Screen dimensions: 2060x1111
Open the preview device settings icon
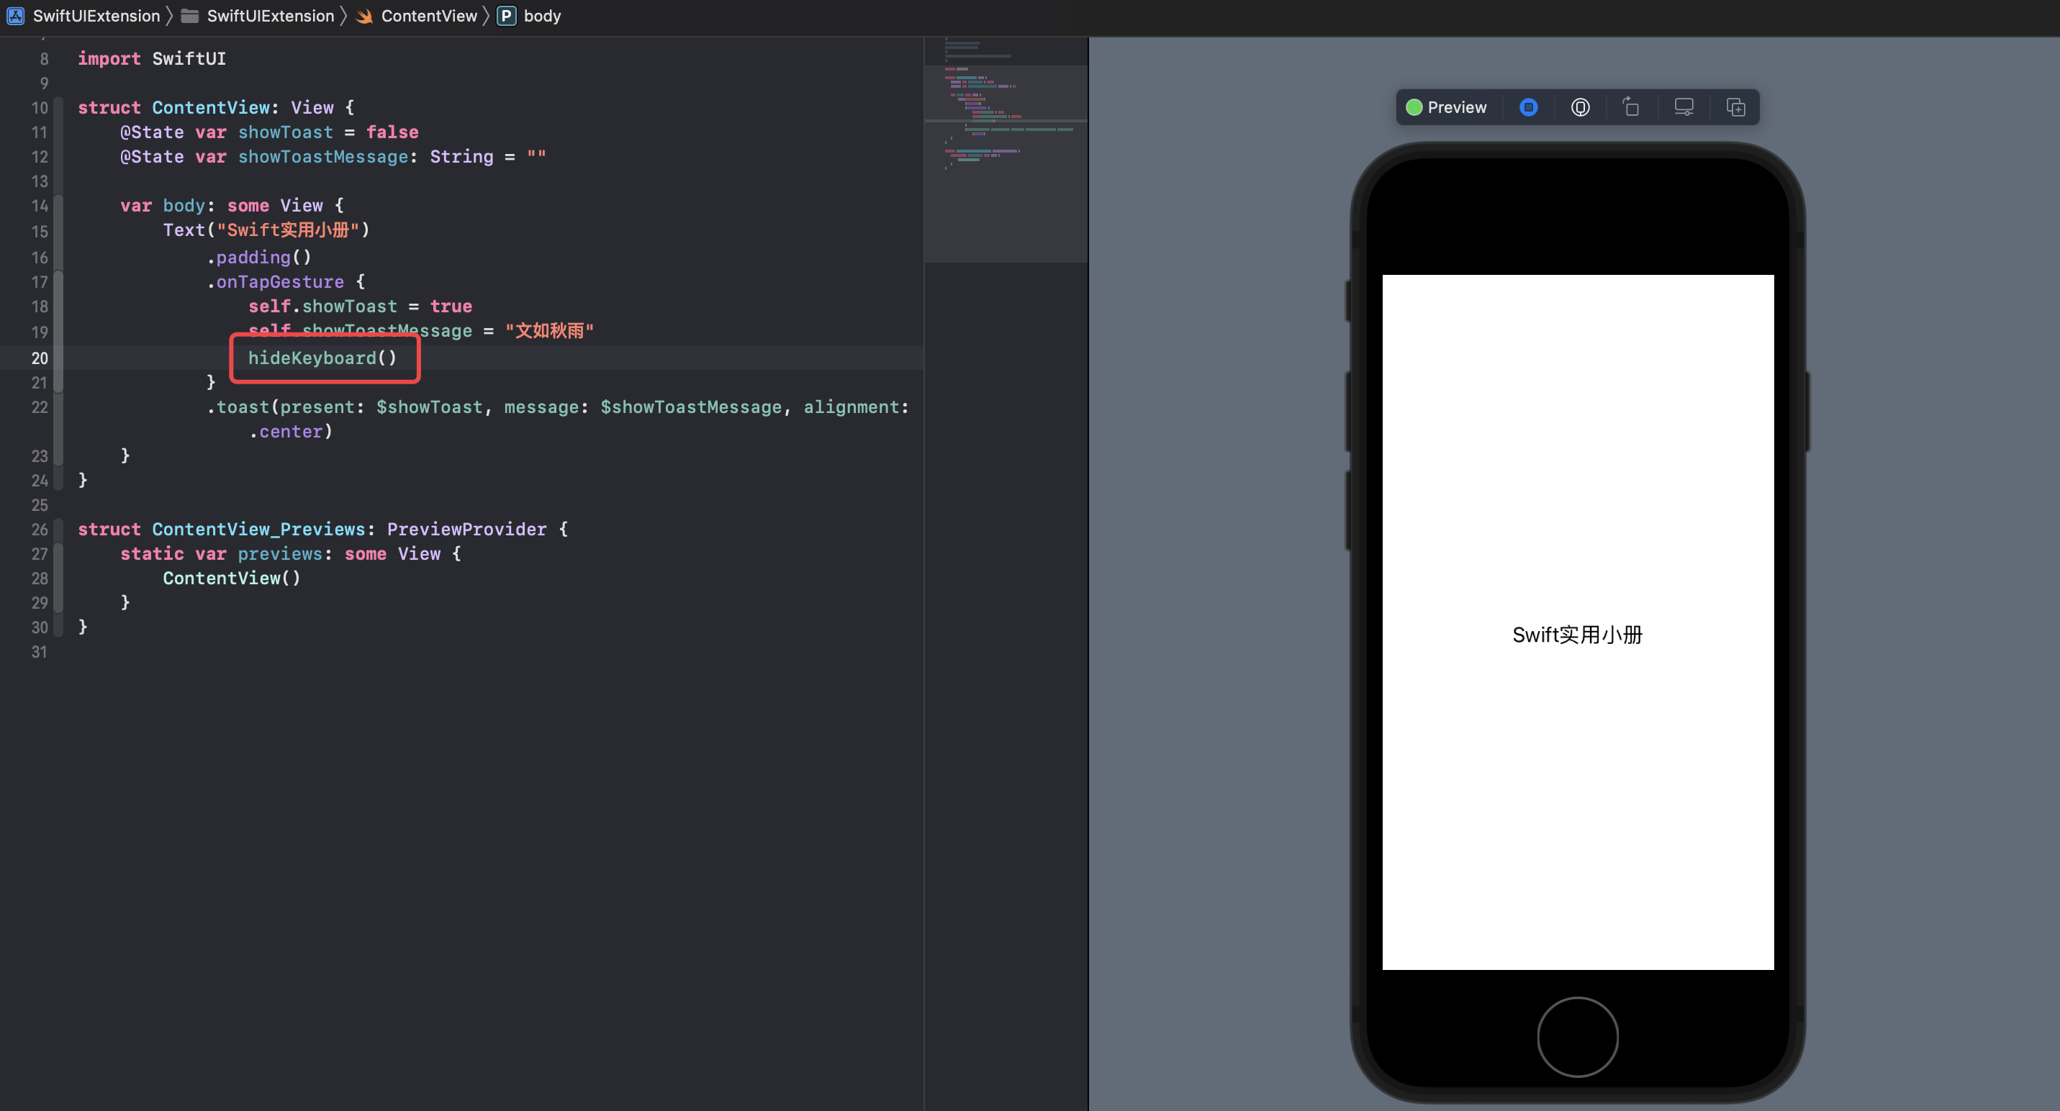click(1684, 107)
